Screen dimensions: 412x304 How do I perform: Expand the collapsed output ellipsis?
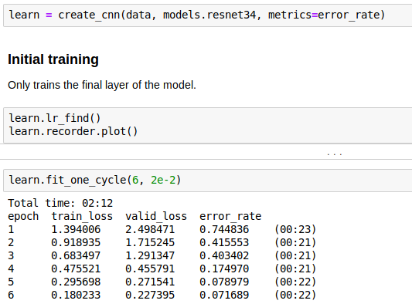(334, 154)
